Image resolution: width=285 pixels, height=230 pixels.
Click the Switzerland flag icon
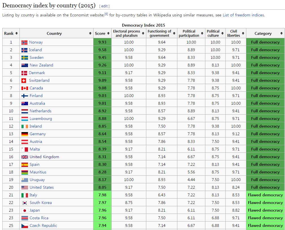(24, 81)
